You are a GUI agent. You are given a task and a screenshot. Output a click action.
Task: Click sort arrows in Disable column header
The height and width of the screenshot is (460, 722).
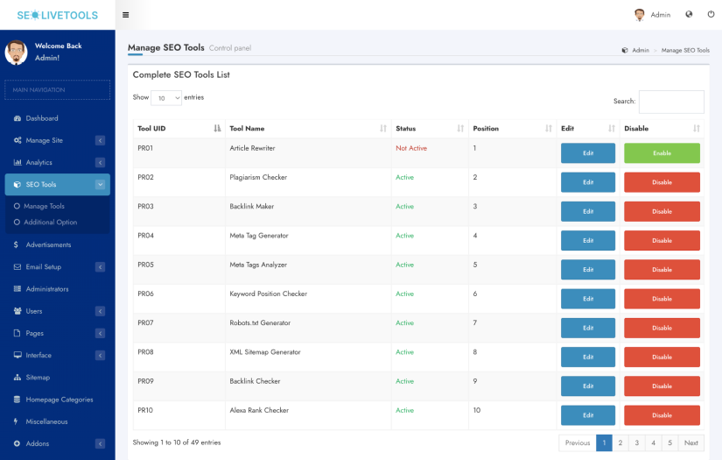coord(697,129)
